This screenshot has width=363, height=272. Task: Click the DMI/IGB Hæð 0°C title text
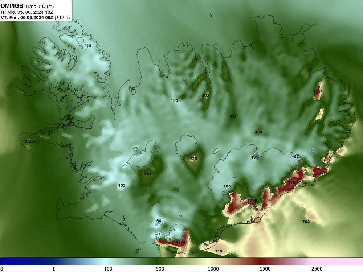(27, 6)
